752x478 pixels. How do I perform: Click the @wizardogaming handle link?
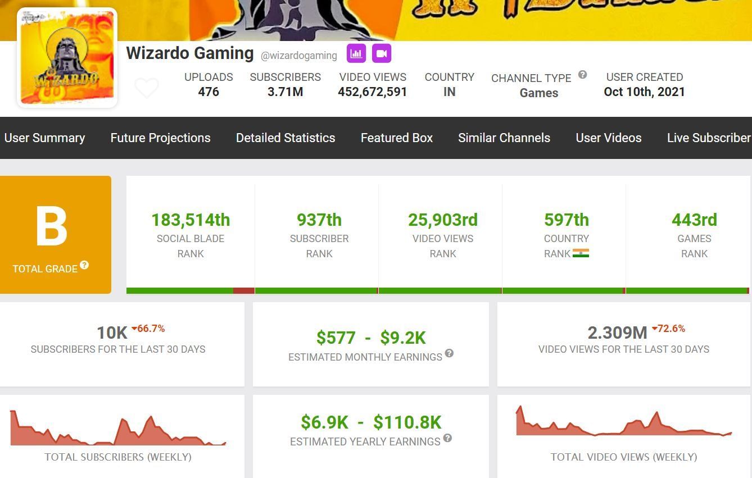pyautogui.click(x=299, y=56)
